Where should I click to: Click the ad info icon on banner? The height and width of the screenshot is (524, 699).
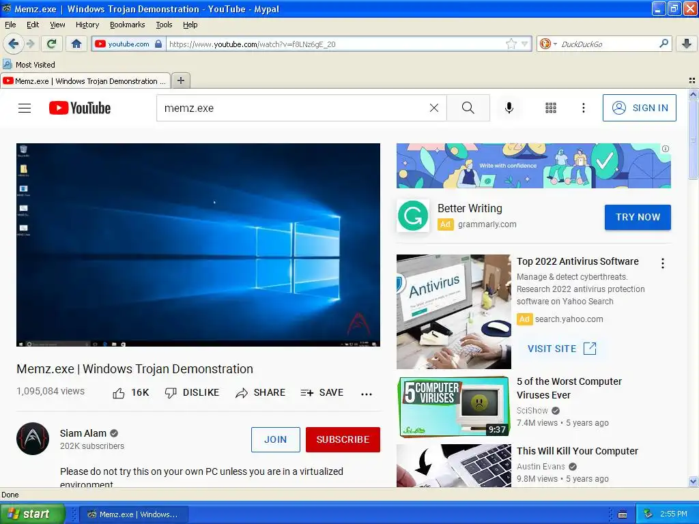point(665,149)
